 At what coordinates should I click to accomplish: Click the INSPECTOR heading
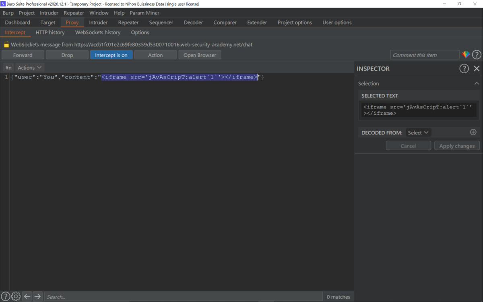[373, 69]
